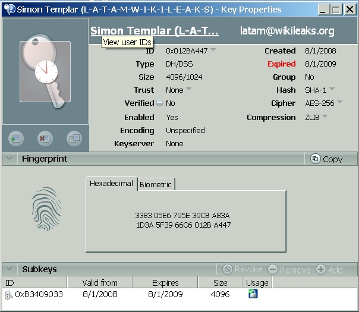
Task: Click the subkey usage encryption icon
Action: coord(253,294)
